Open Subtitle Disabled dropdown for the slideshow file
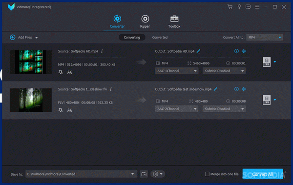Screen dimensions: 293x185 pyautogui.click(x=224, y=109)
